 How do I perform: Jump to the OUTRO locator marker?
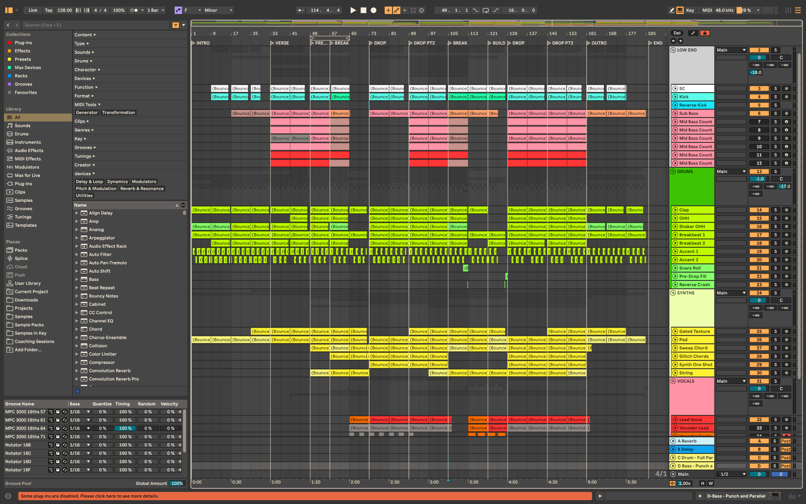click(589, 43)
